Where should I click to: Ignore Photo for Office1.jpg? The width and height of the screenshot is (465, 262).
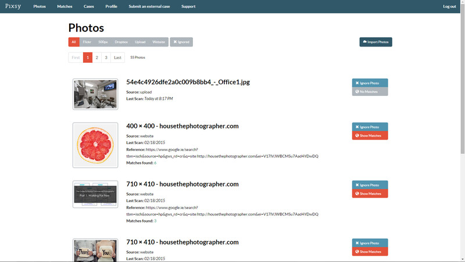[370, 83]
